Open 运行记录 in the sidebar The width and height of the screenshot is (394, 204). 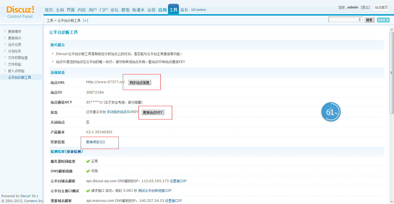[x=15, y=45]
